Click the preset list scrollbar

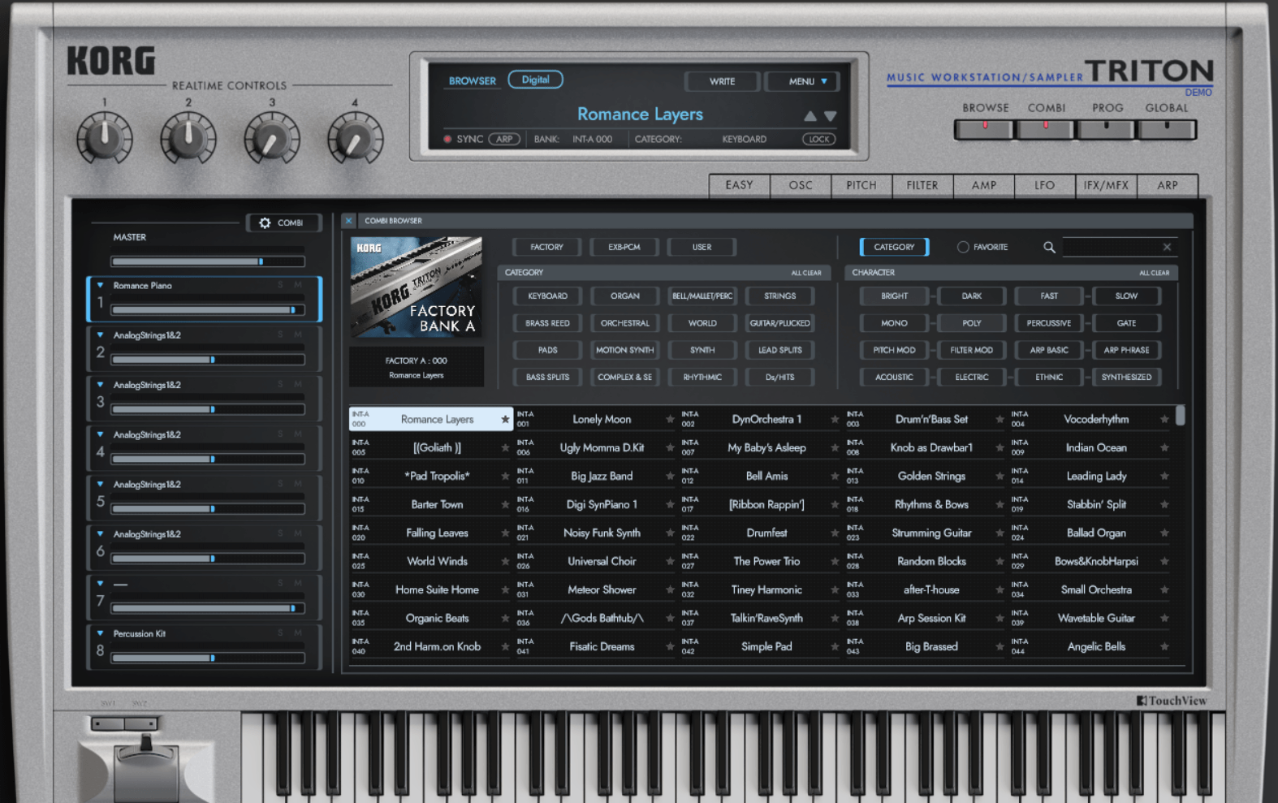point(1180,415)
